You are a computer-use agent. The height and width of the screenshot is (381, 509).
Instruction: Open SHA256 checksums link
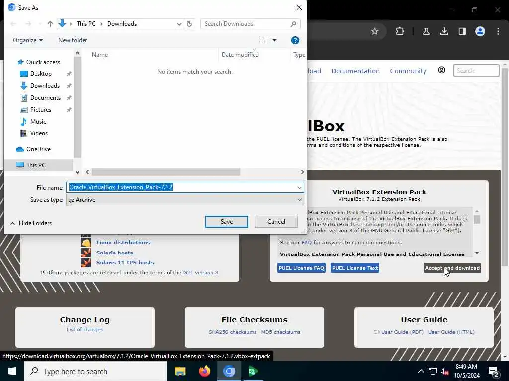coord(233,332)
